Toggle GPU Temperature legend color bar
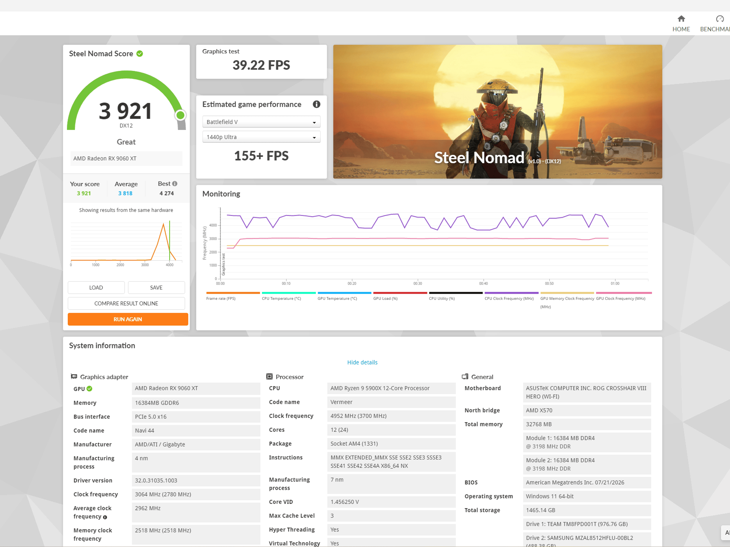The height and width of the screenshot is (547, 730). point(344,293)
